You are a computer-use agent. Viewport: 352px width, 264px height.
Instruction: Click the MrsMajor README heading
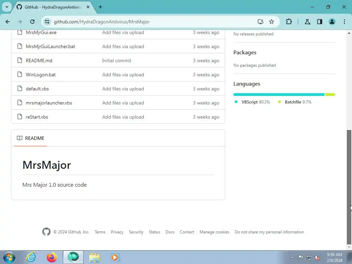(x=46, y=165)
